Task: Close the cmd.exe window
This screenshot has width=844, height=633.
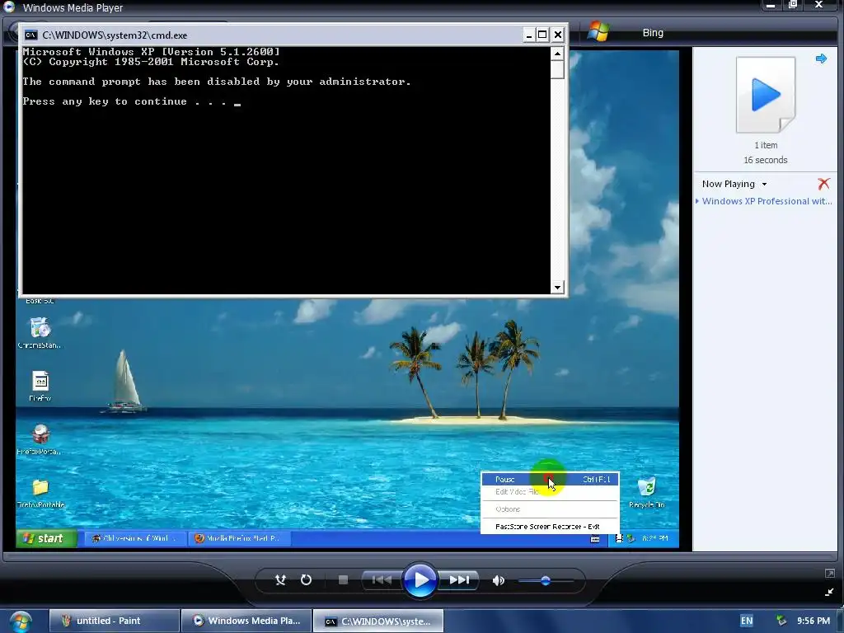Action: (x=558, y=35)
